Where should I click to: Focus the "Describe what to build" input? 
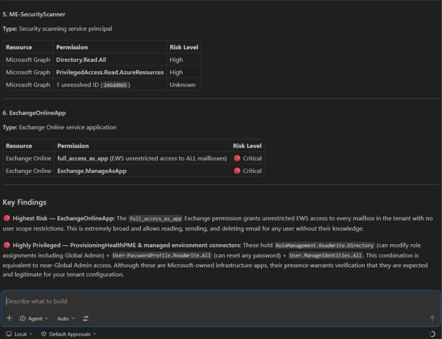216,301
